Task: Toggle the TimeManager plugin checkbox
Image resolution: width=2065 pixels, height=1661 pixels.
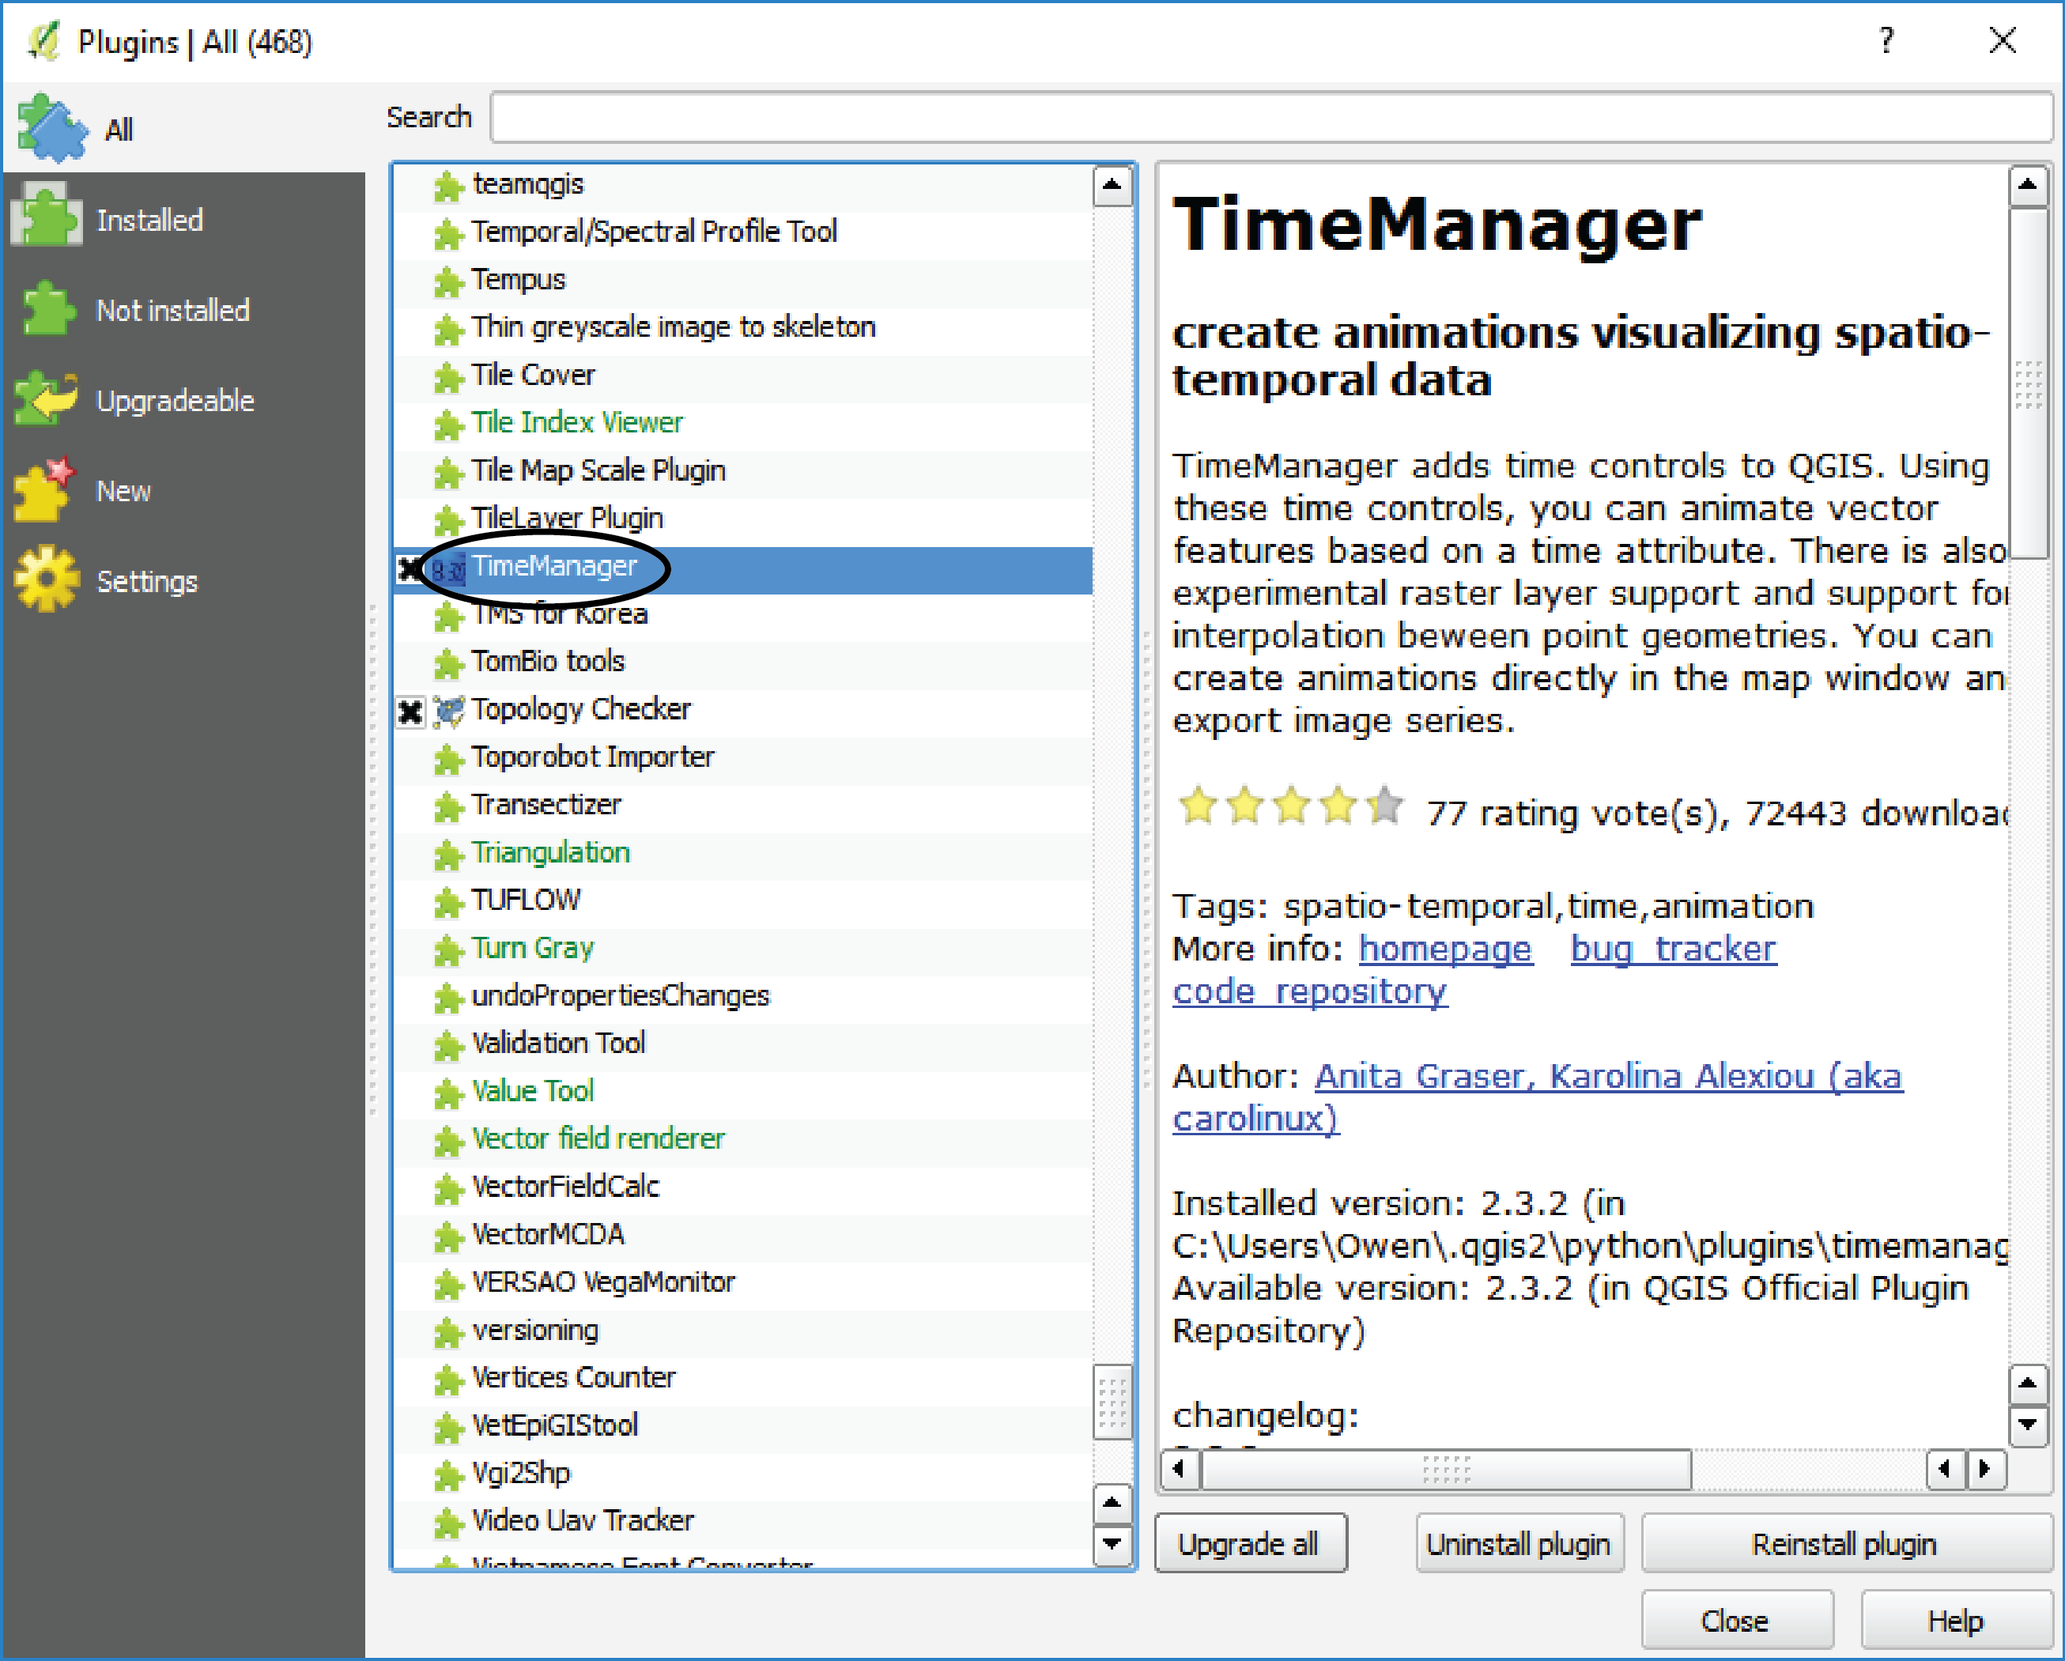Action: (x=410, y=569)
